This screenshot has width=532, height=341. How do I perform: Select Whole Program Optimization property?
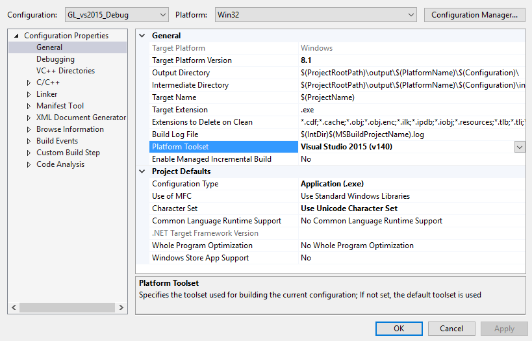tap(202, 246)
